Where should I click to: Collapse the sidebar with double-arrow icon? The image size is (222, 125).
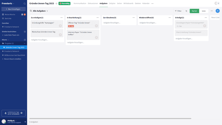tap(25, 122)
